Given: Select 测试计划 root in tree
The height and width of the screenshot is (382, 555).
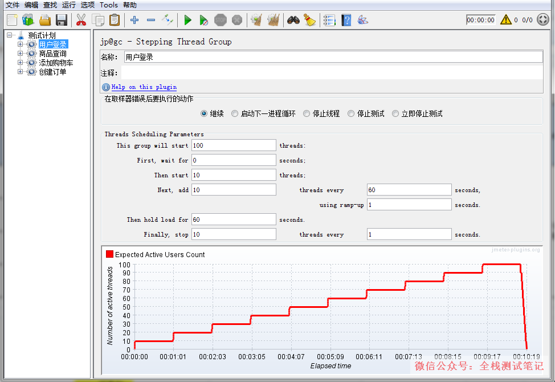Looking at the screenshot, I should (x=42, y=35).
